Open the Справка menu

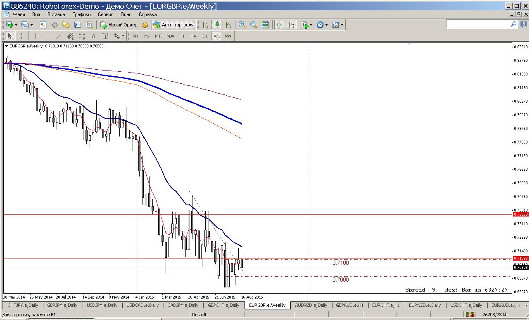click(x=148, y=14)
